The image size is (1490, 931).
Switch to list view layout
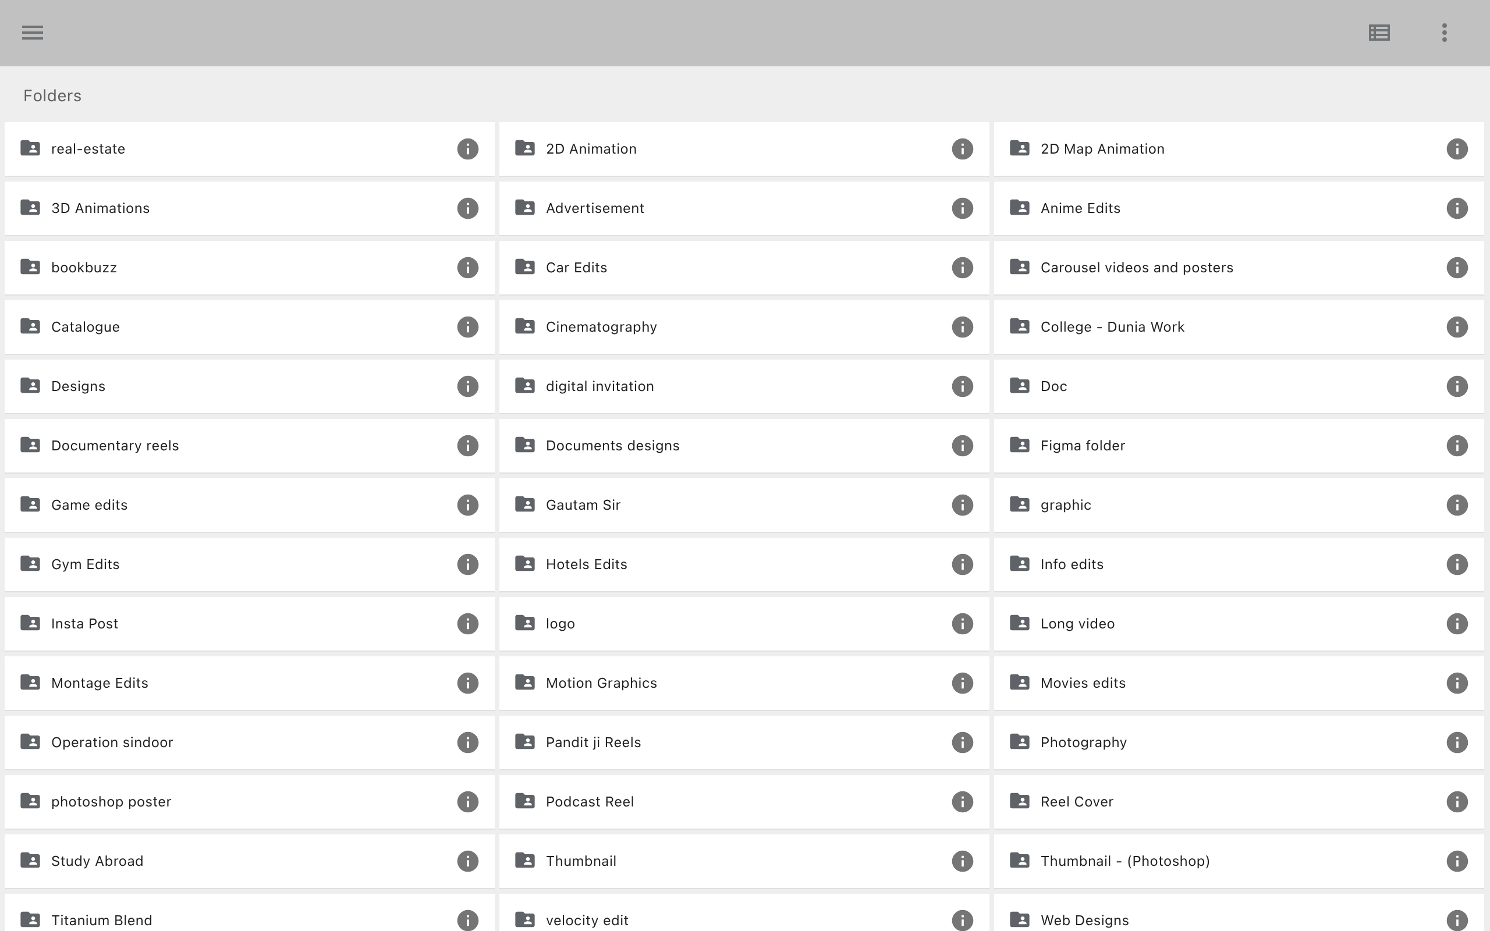pyautogui.click(x=1379, y=33)
